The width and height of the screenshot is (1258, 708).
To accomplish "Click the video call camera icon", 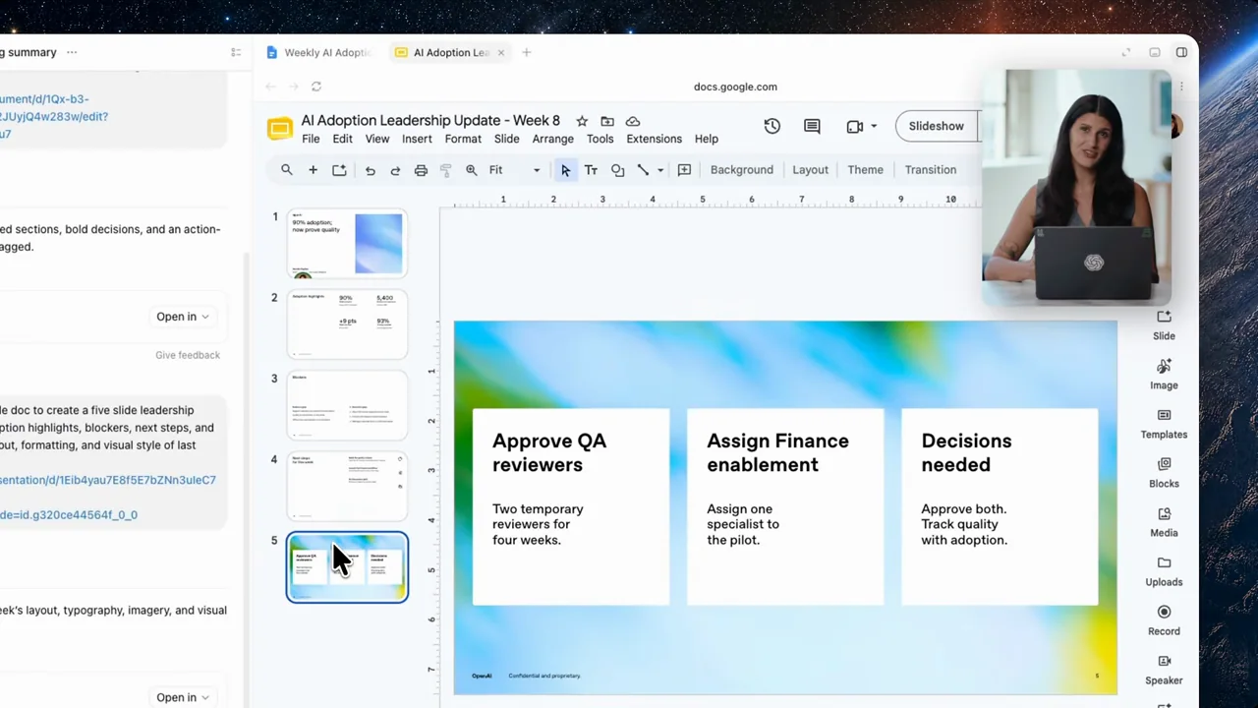I will (854, 126).
